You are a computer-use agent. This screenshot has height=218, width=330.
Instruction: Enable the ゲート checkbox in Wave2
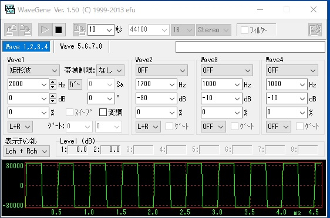tap(169, 127)
